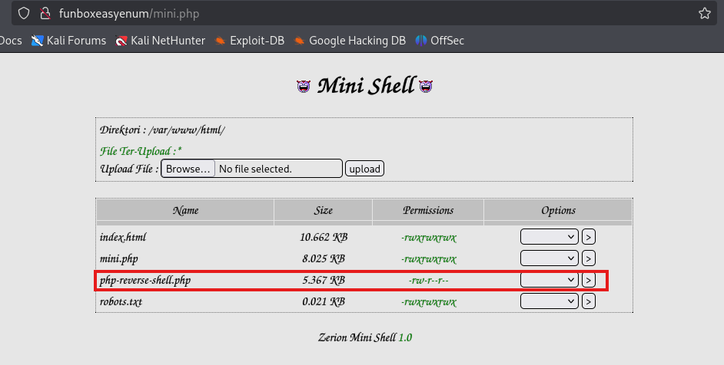Submit the option for robots.txt row
The width and height of the screenshot is (724, 365).
(588, 301)
